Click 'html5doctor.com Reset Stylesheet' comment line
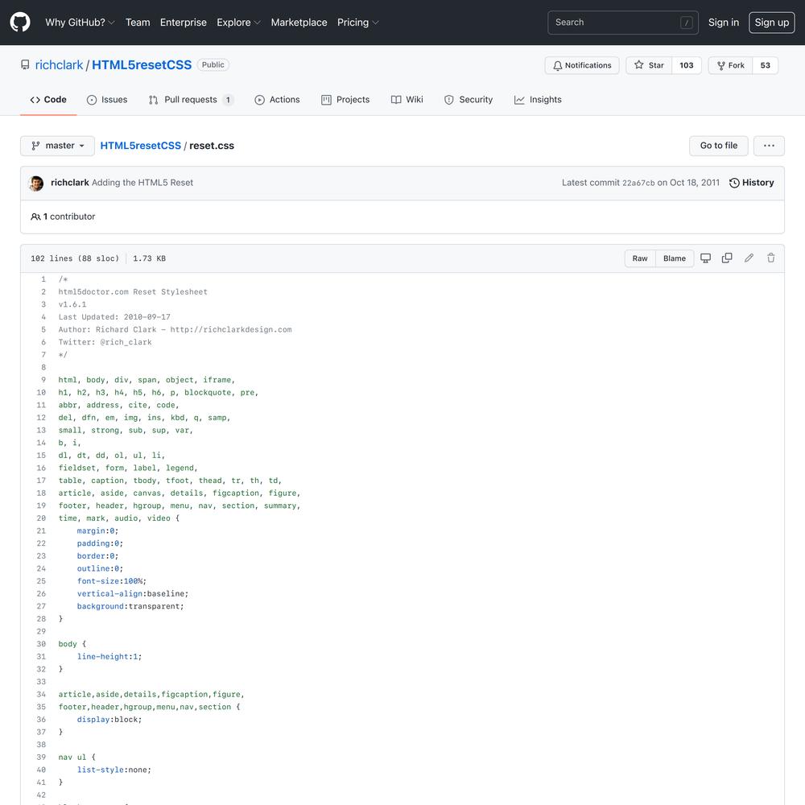805x805 pixels. (x=133, y=292)
